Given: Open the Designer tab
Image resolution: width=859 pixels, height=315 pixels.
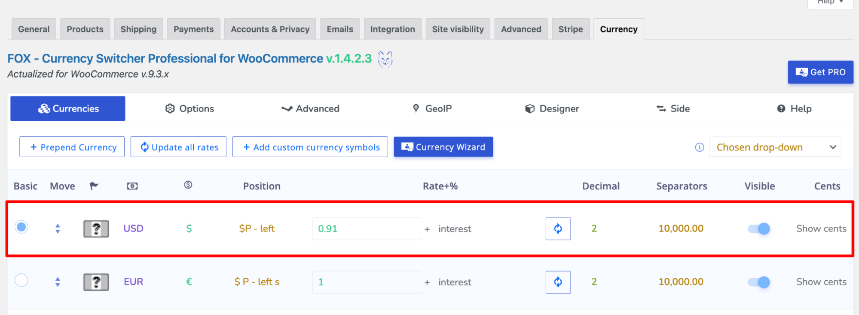Looking at the screenshot, I should click(x=552, y=108).
